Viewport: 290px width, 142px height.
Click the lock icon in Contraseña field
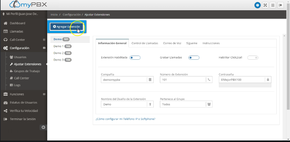click(x=267, y=80)
